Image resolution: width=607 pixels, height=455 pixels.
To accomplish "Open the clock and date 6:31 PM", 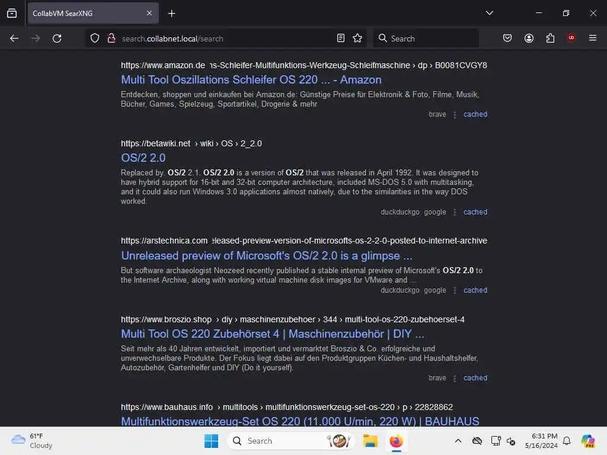I will click(541, 441).
